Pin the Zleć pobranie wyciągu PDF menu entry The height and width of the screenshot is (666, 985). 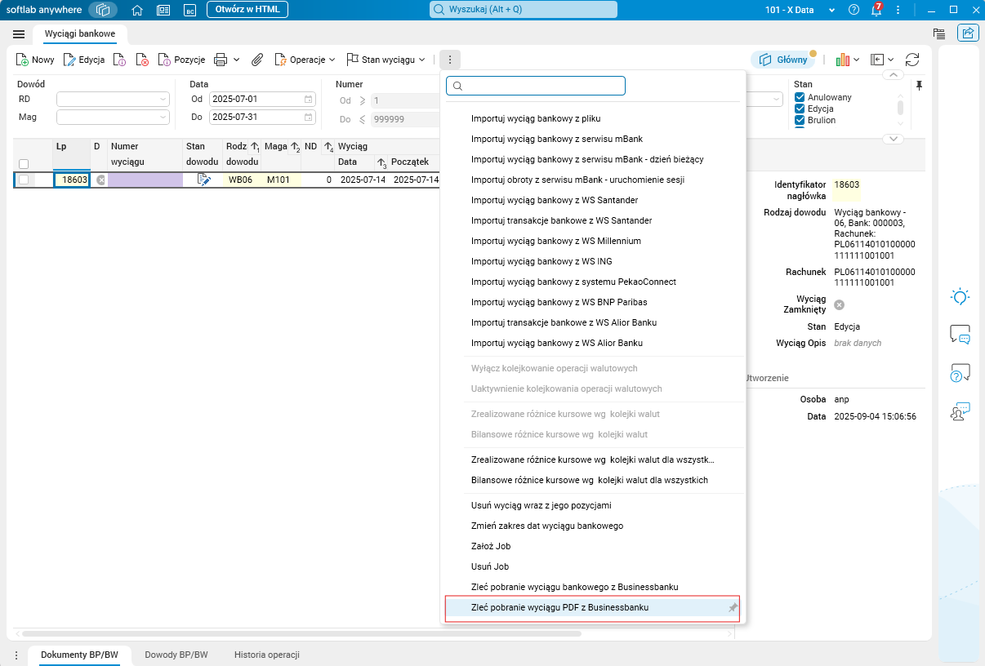click(733, 608)
